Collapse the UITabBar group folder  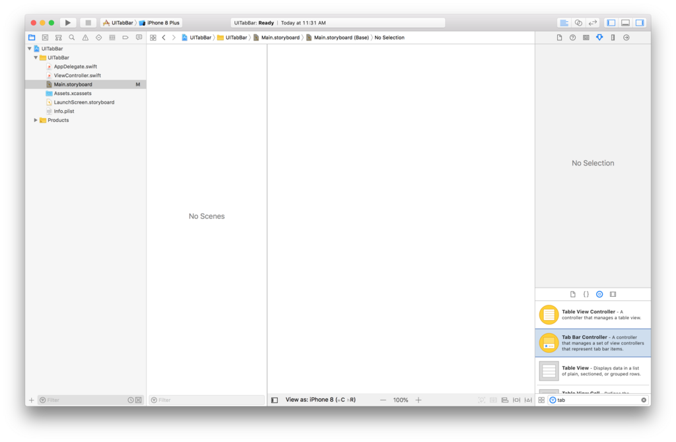[36, 57]
